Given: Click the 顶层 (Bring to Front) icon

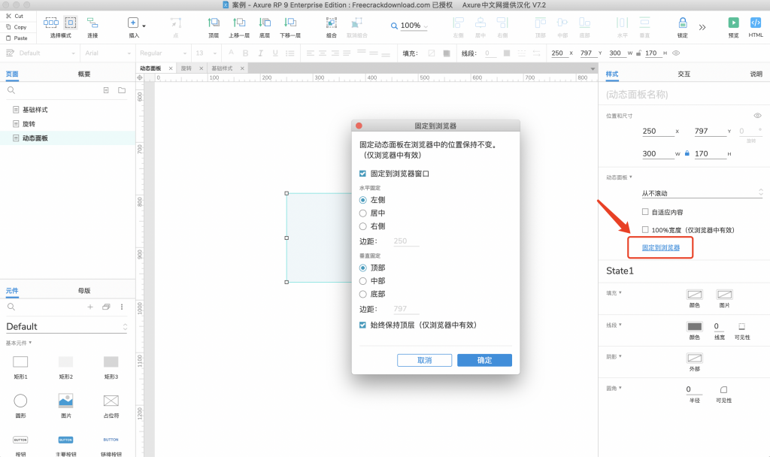Looking at the screenshot, I should click(214, 23).
